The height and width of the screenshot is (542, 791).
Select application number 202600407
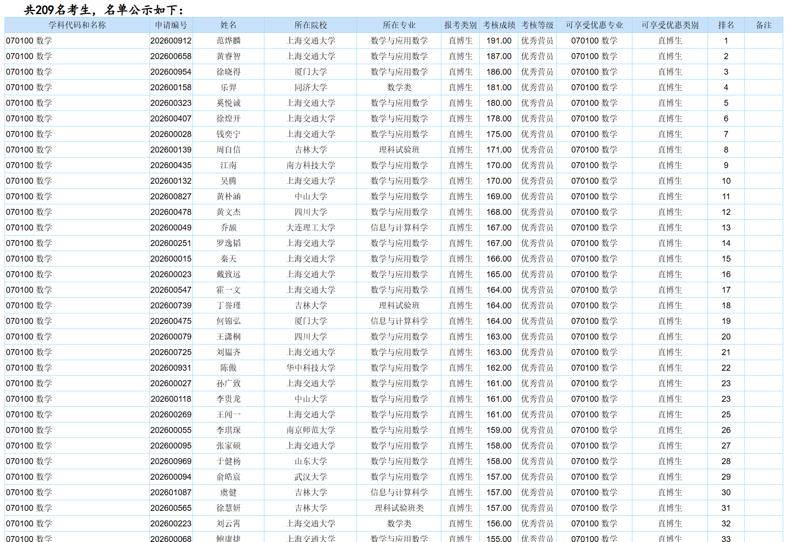(x=171, y=119)
